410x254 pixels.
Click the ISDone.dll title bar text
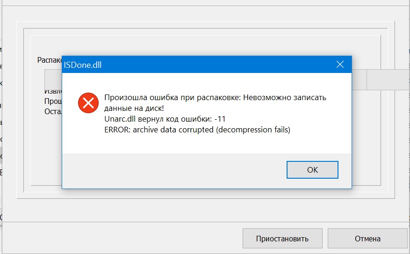point(83,65)
